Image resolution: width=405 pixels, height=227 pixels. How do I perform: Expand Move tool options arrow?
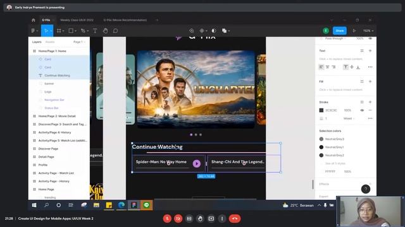(51, 31)
